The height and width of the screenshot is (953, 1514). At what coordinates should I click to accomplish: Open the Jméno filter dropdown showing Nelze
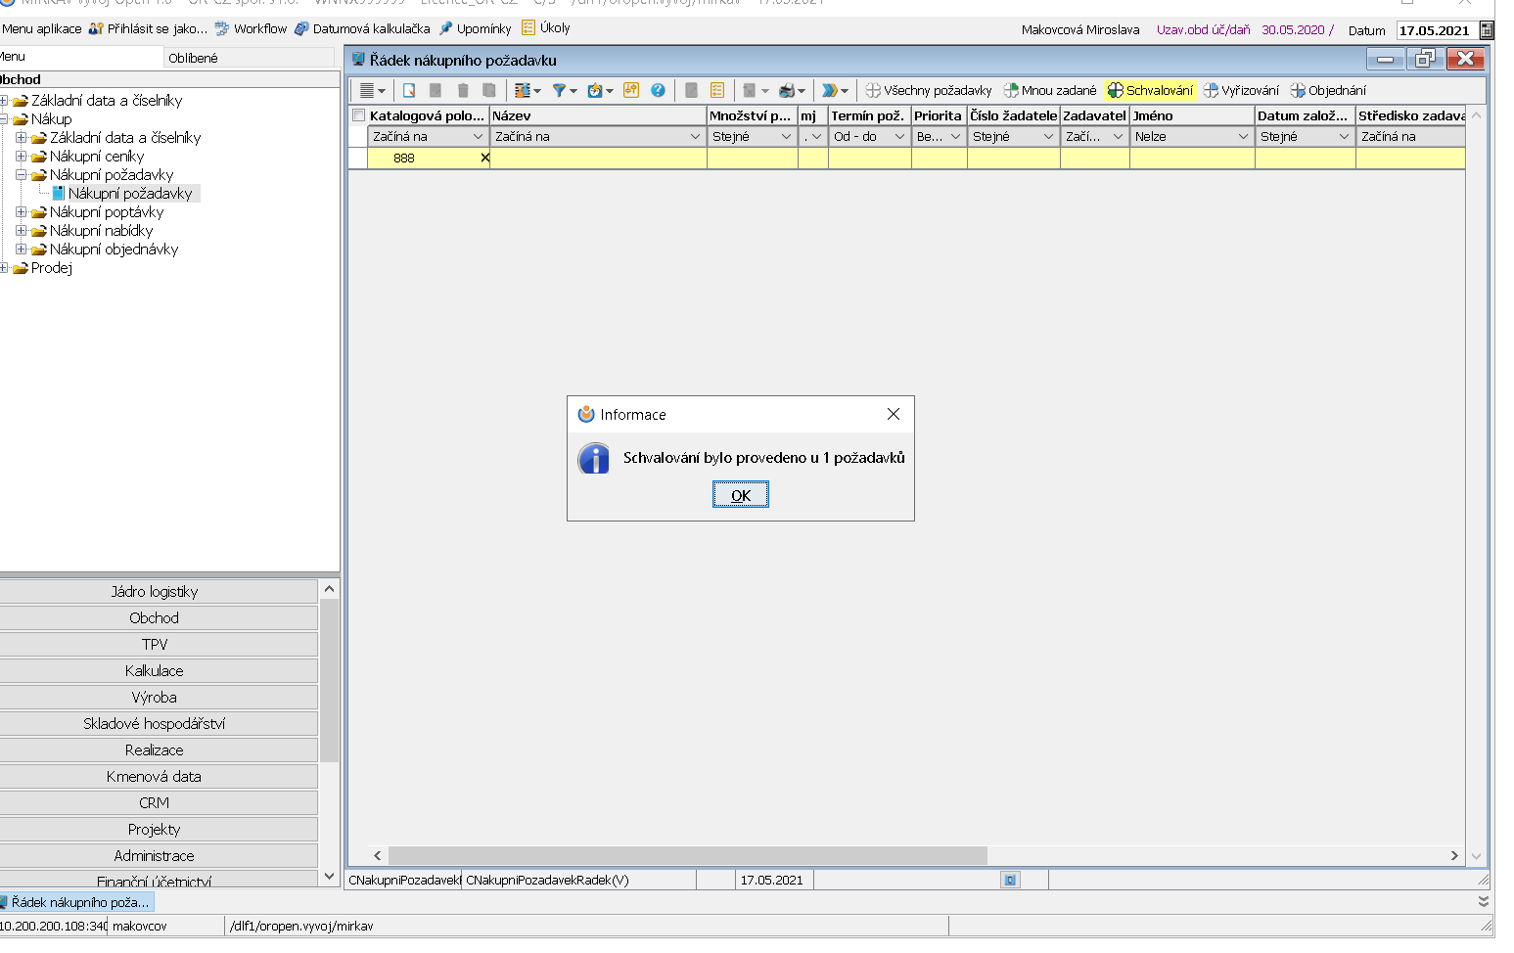pyautogui.click(x=1243, y=137)
